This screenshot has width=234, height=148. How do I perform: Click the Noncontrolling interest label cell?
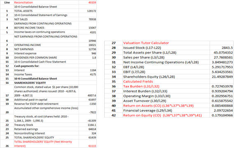tap(46, 133)
